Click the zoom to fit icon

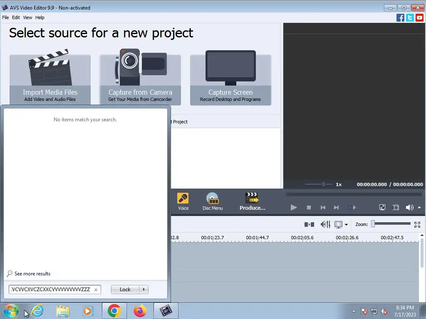(x=417, y=224)
